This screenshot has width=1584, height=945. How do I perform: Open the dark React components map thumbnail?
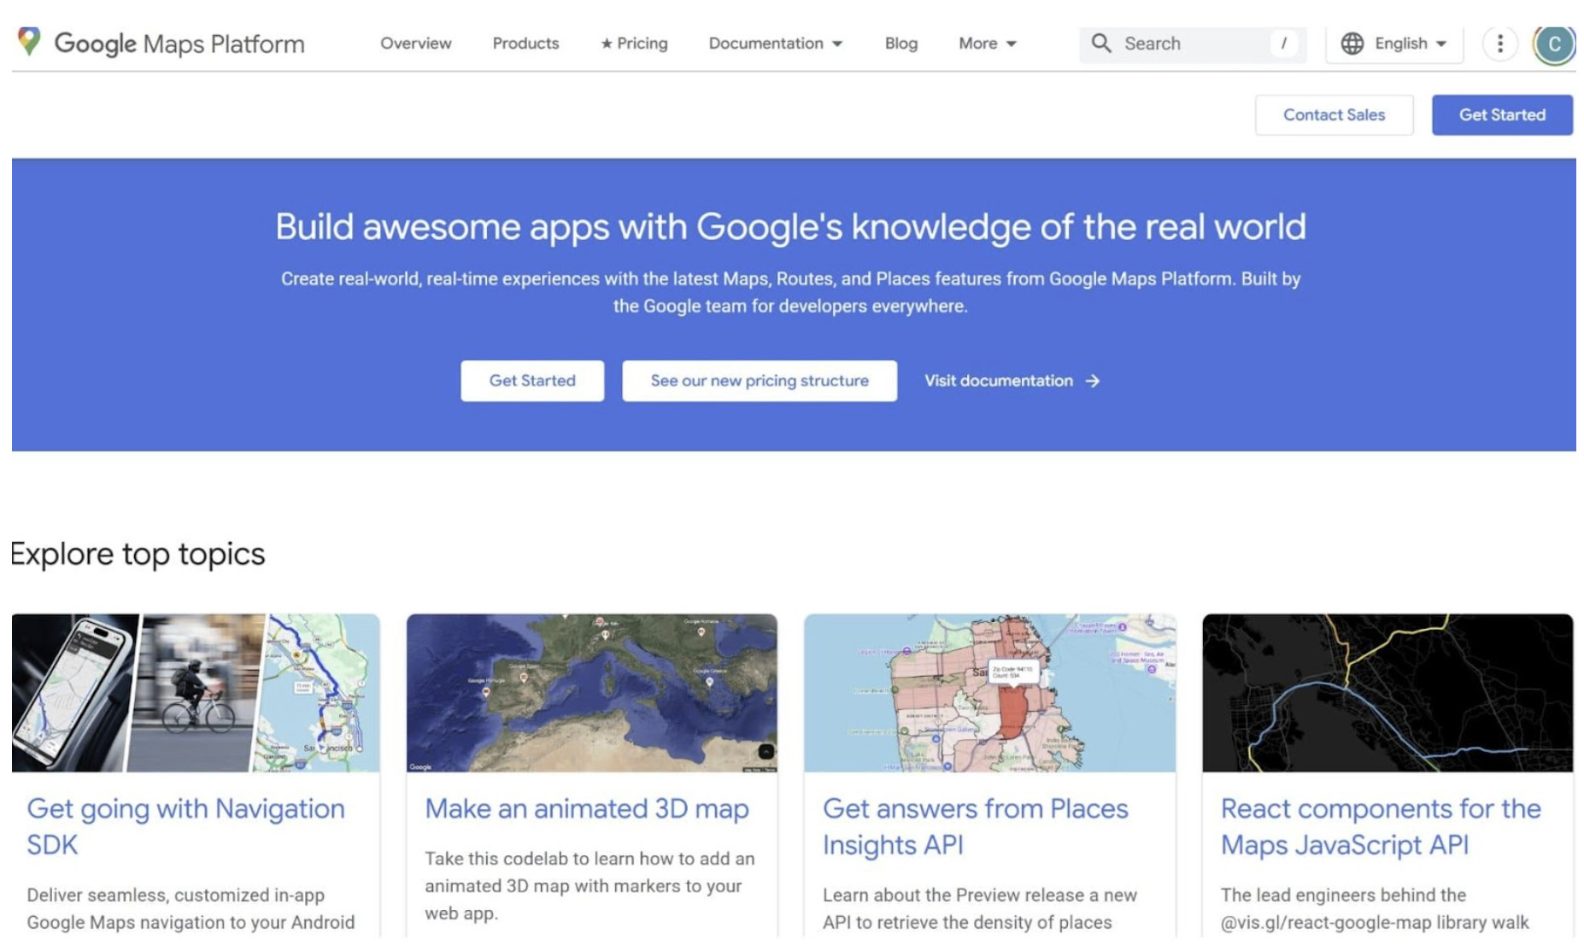point(1387,693)
